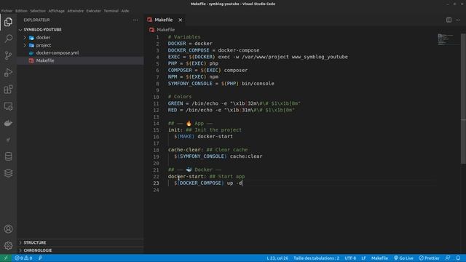
Task: Expand the docker folder
Action: (80, 38)
